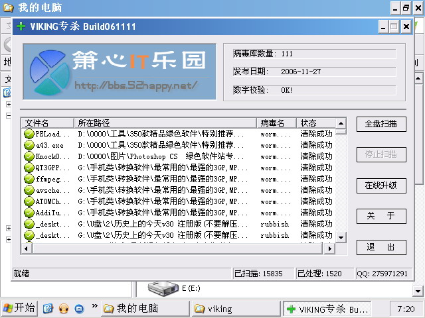Click the VIKING专杀 taskbar button

click(327, 309)
